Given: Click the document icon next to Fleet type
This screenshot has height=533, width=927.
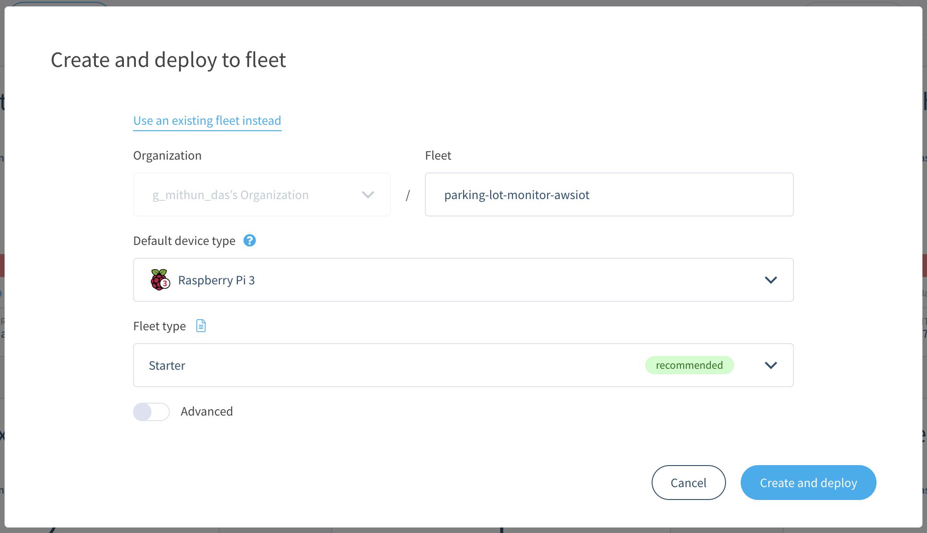Looking at the screenshot, I should (x=200, y=326).
